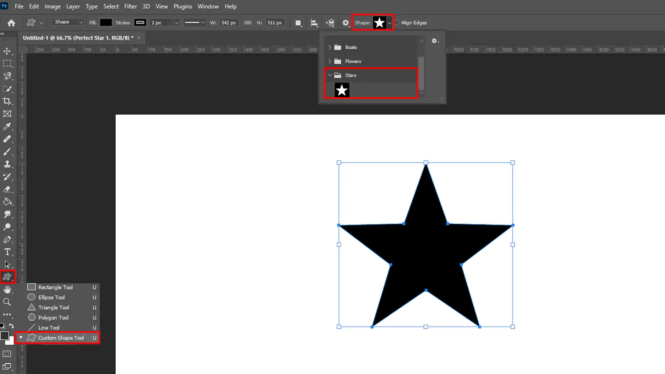Expand the Boats shape folder
Screen dimensions: 665x374
(329, 47)
